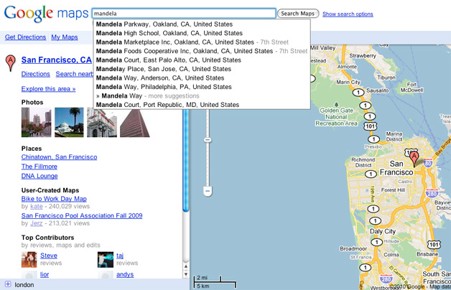This screenshot has height=290, width=451.
Task: Click the blue side panel scrollbar thumb
Action: (186, 161)
